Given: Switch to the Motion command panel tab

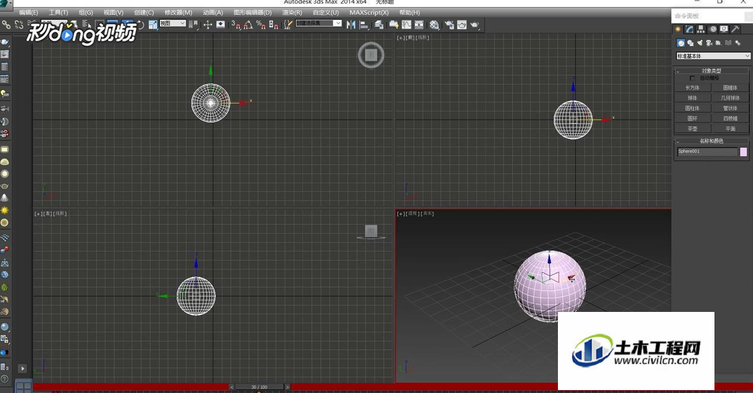Looking at the screenshot, I should coord(713,29).
